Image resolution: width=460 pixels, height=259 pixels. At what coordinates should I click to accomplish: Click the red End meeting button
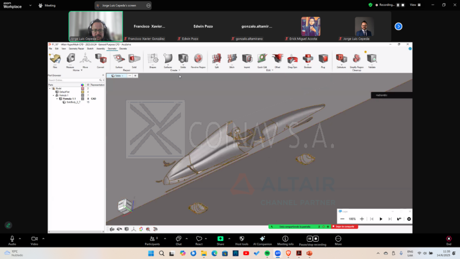click(448, 239)
